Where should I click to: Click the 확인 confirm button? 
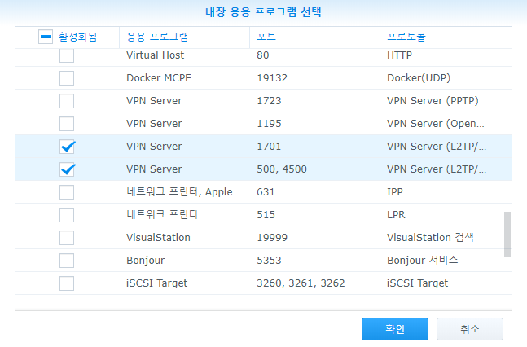395,329
